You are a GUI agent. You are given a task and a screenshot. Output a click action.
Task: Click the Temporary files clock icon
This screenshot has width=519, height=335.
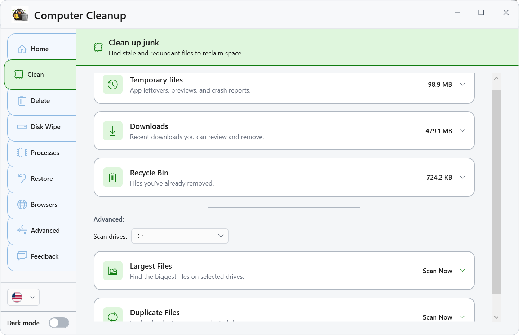[113, 84]
